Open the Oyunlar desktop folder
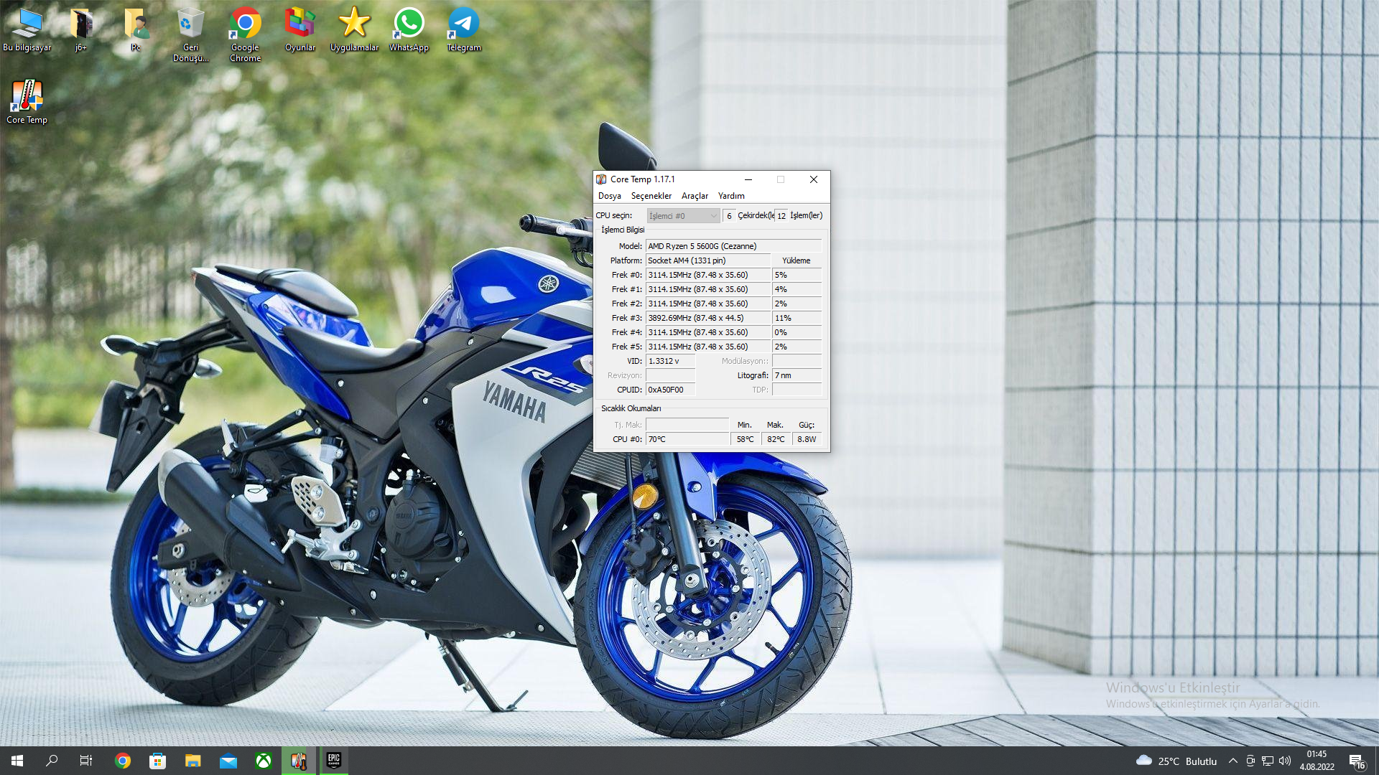Viewport: 1379px width, 775px height. tap(300, 30)
